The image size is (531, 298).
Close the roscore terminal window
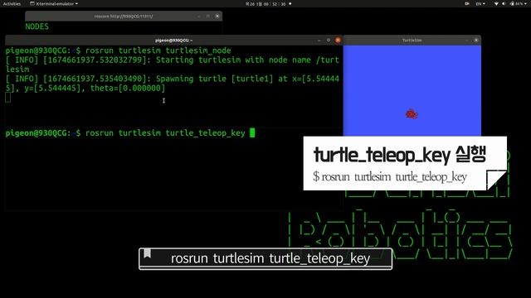tap(217, 16)
